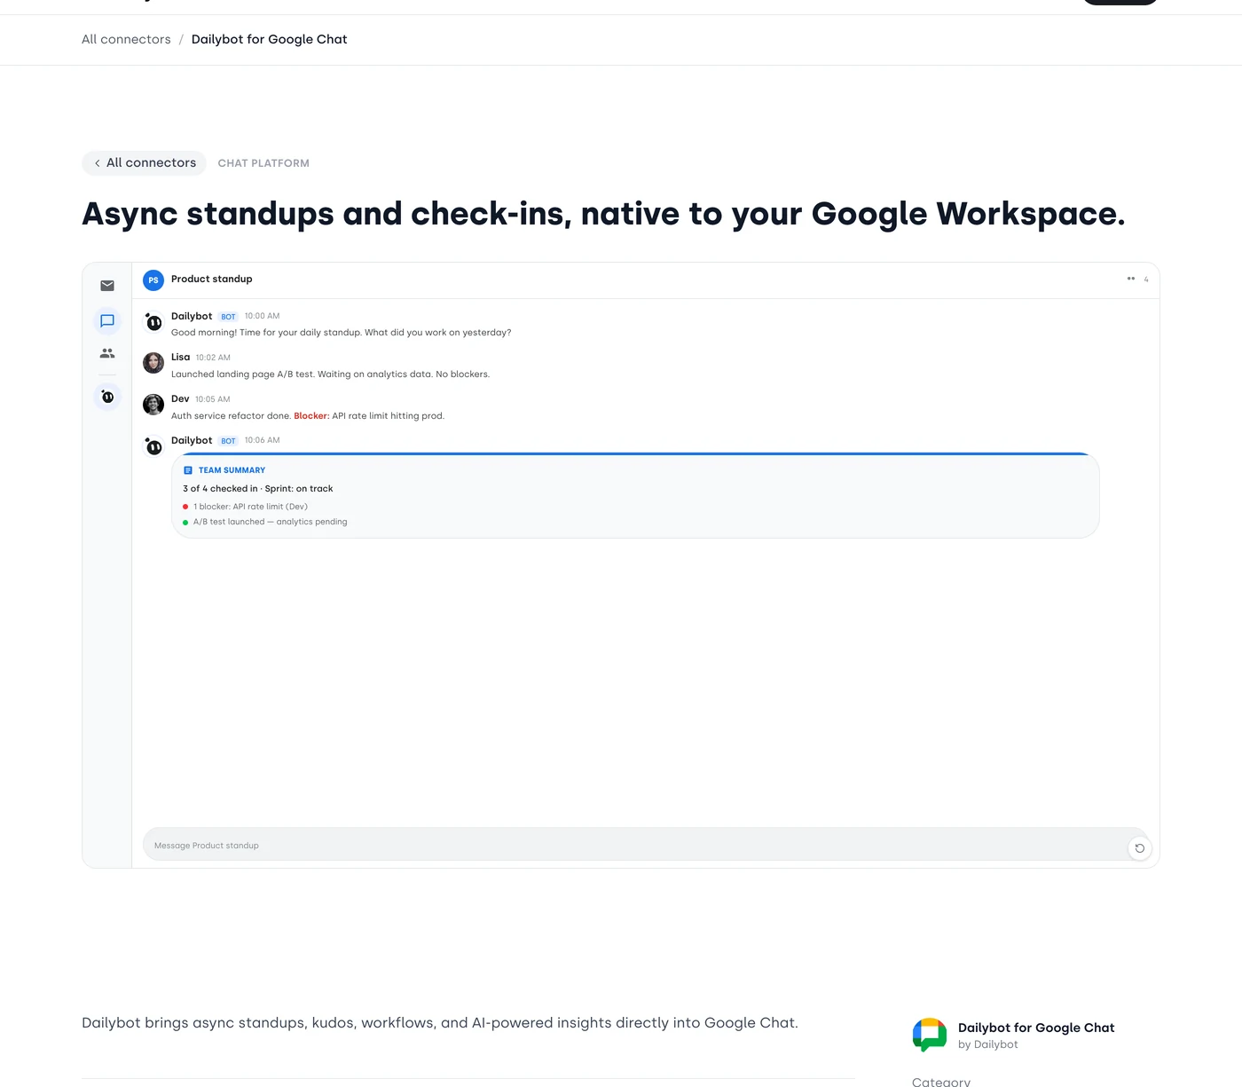Click the Dailybot app icon in sidebar
Image resolution: width=1242 pixels, height=1087 pixels.
click(x=107, y=396)
